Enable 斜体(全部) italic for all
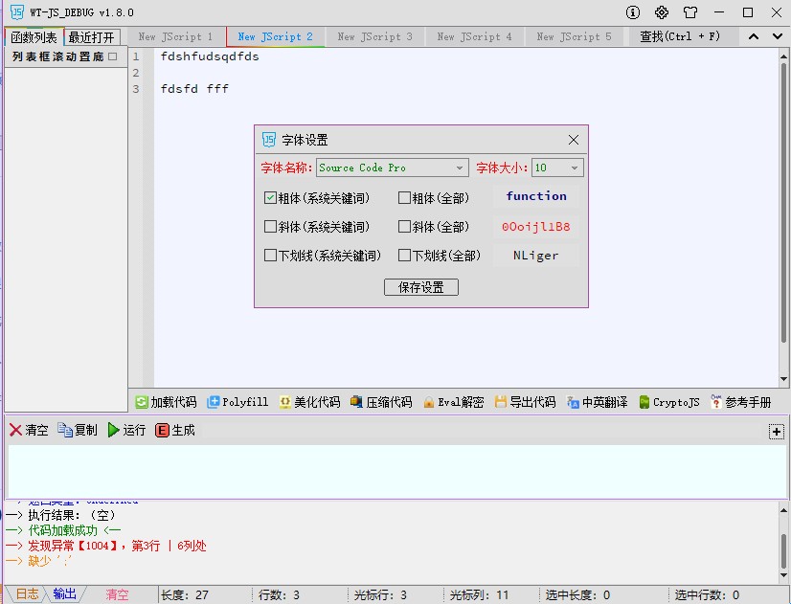Image resolution: width=791 pixels, height=604 pixels. (x=404, y=227)
